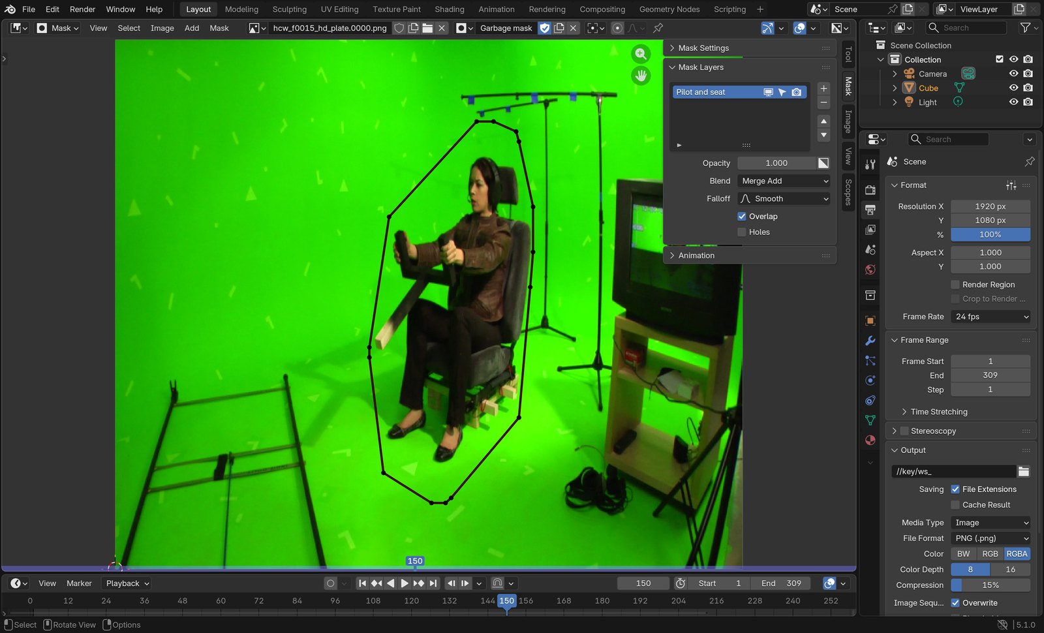1044x633 pixels.
Task: Open the Falloff Smooth dropdown
Action: 784,198
